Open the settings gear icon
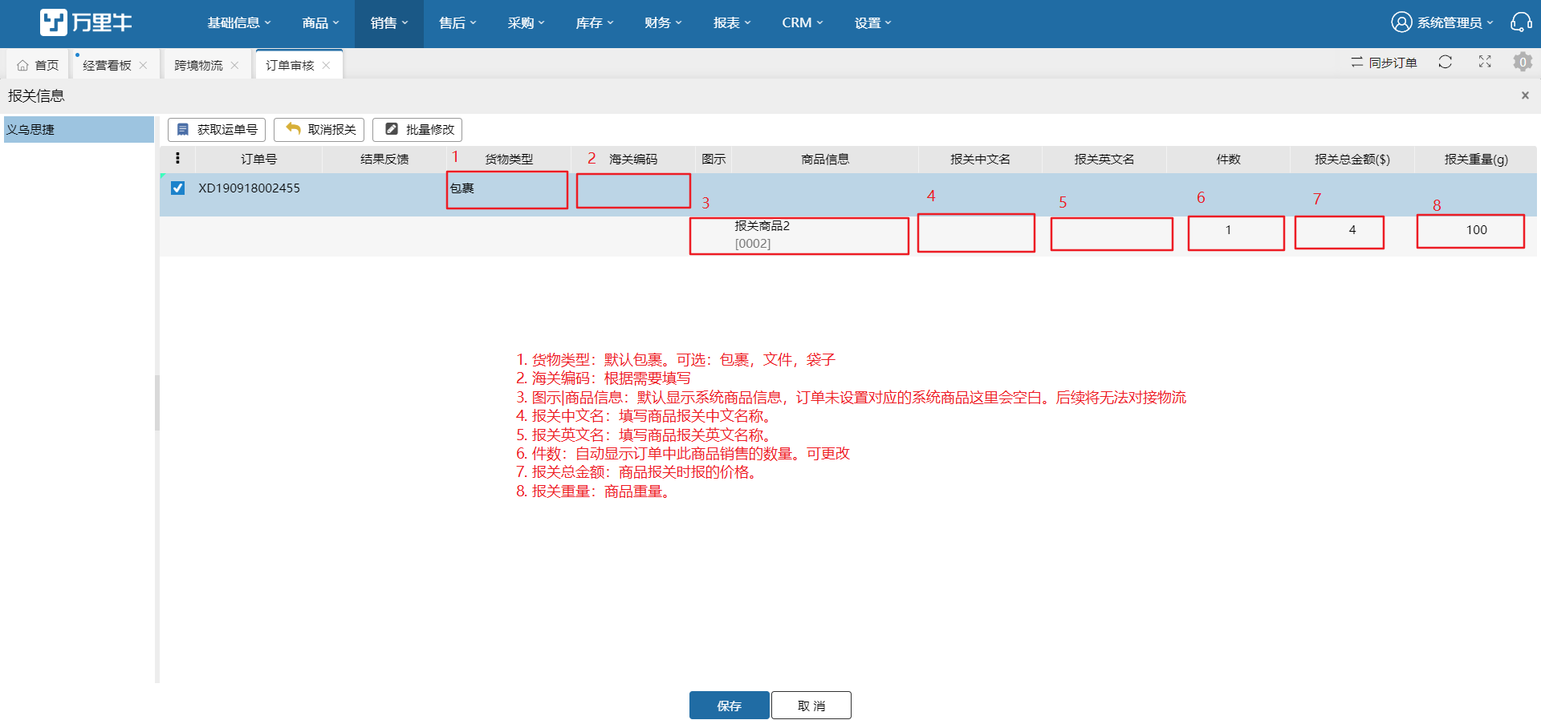Viewport: 1541px width, 720px height. (1523, 62)
